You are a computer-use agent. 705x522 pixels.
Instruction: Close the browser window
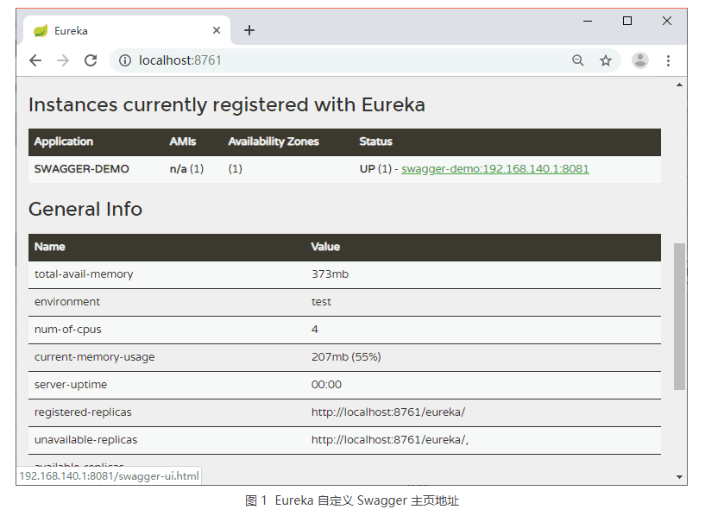coord(667,21)
